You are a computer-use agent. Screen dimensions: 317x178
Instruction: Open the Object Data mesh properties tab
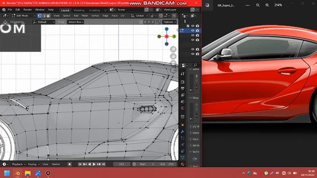183,158
